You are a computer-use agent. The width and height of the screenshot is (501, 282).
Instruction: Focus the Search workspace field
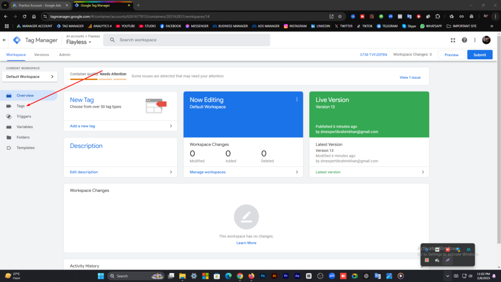coord(186,40)
